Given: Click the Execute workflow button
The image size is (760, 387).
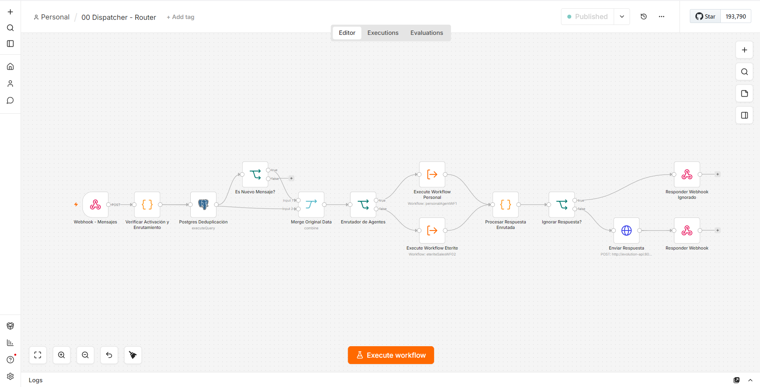Looking at the screenshot, I should click(391, 355).
